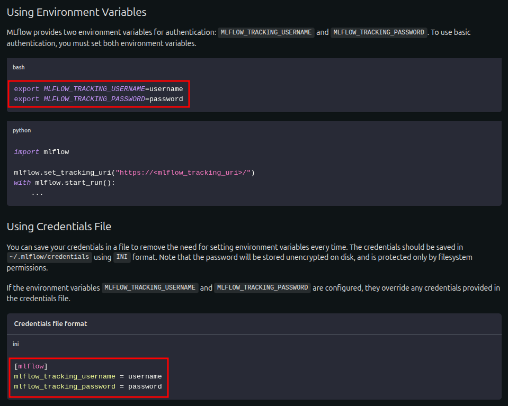
Task: Click the inline 'INI' format code
Action: tap(122, 257)
